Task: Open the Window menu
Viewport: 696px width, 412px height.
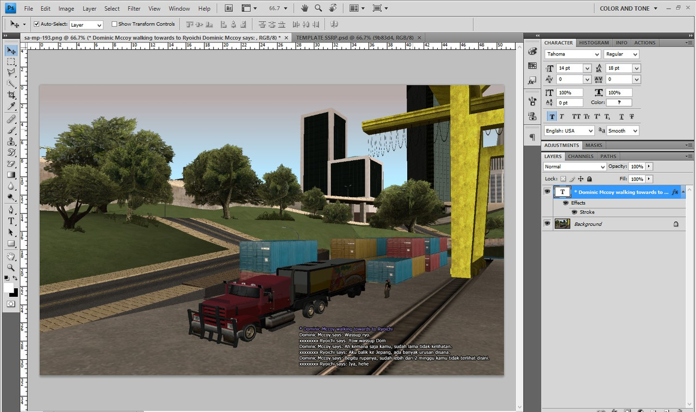Action: pyautogui.click(x=179, y=9)
